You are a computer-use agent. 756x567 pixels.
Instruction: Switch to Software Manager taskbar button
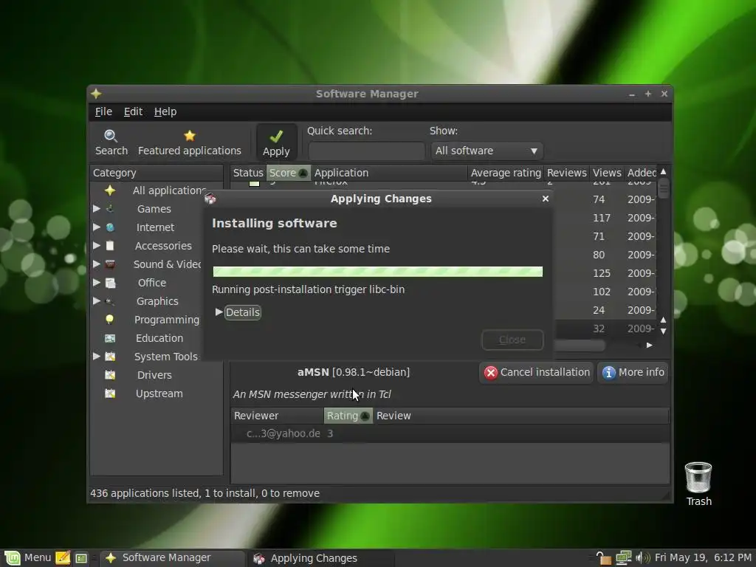pos(172,558)
